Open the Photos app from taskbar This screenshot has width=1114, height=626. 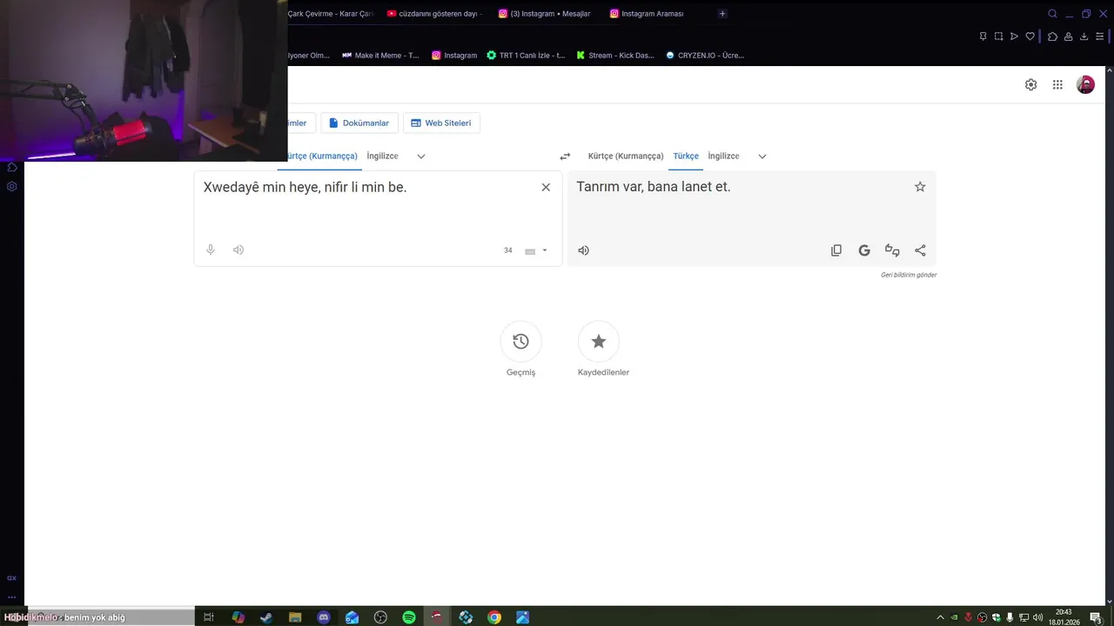tap(522, 617)
